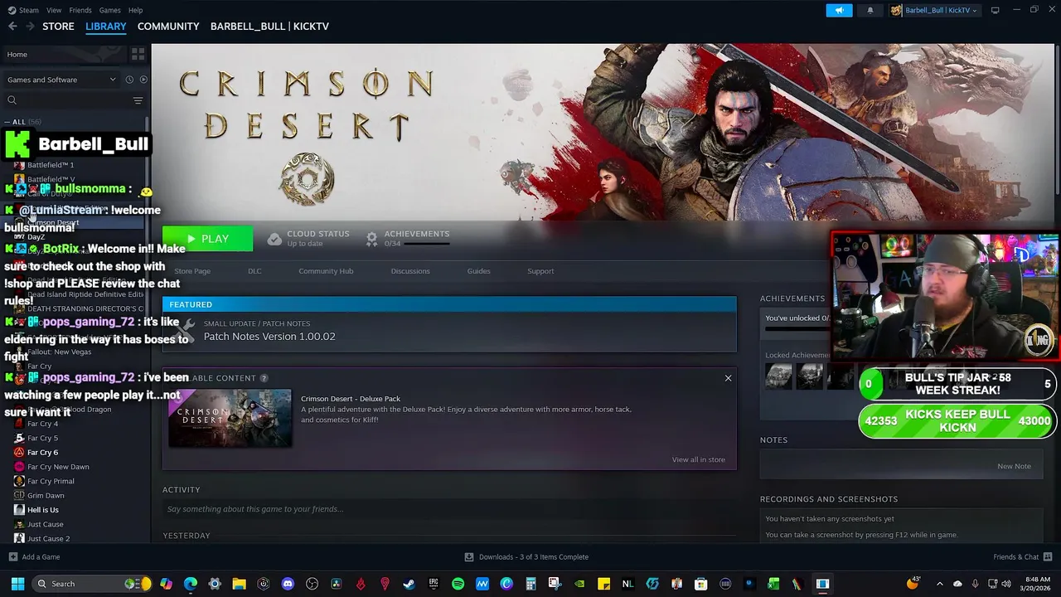Image resolution: width=1061 pixels, height=597 pixels.
Task: Open File Explorer from taskbar
Action: coord(239,584)
